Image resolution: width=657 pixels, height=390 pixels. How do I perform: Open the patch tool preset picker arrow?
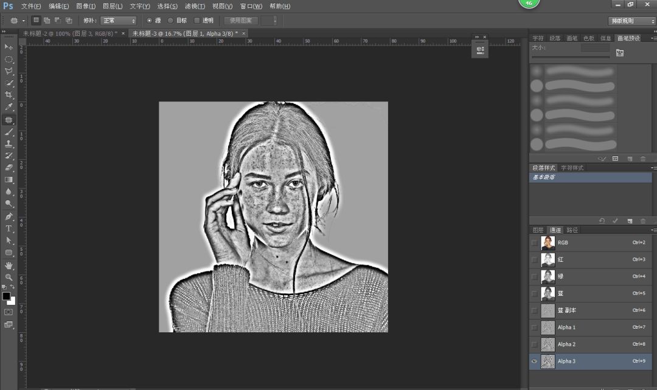tap(23, 21)
